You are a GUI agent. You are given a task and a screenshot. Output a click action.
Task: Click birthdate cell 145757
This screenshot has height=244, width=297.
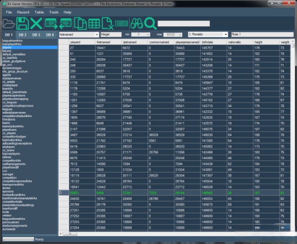coord(214,48)
